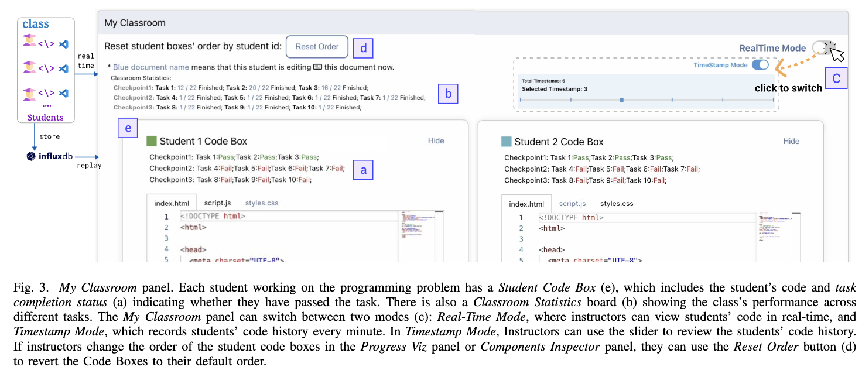Switch to styles.css tab in Student 1 box
862x377 pixels.
click(262, 203)
